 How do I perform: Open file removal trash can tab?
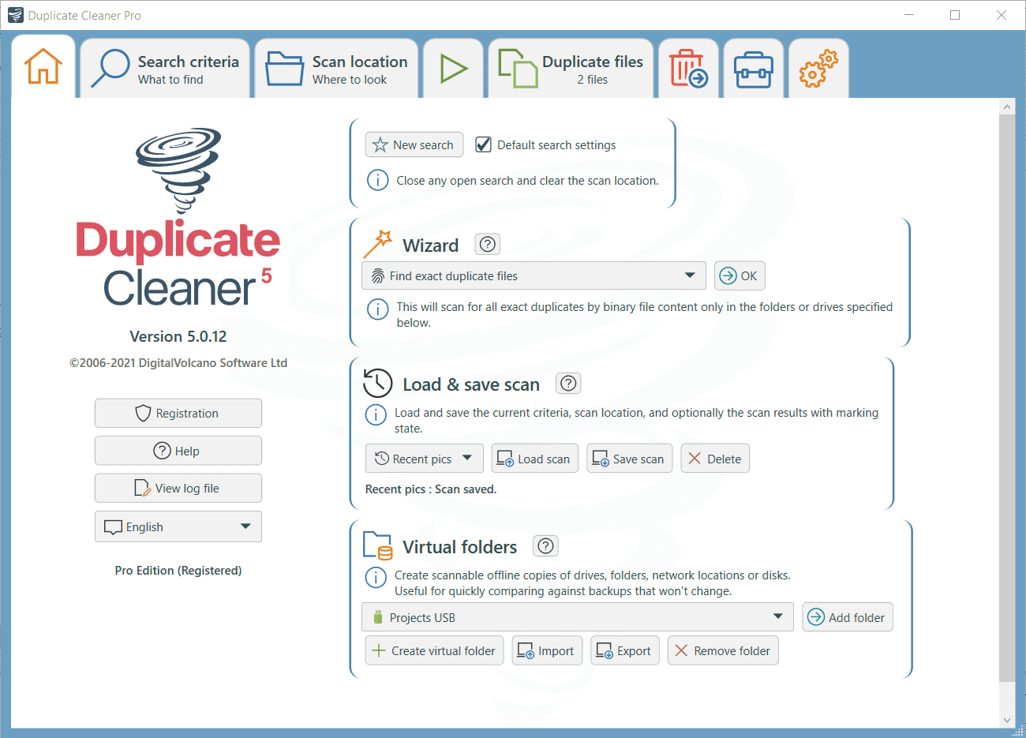(x=688, y=69)
